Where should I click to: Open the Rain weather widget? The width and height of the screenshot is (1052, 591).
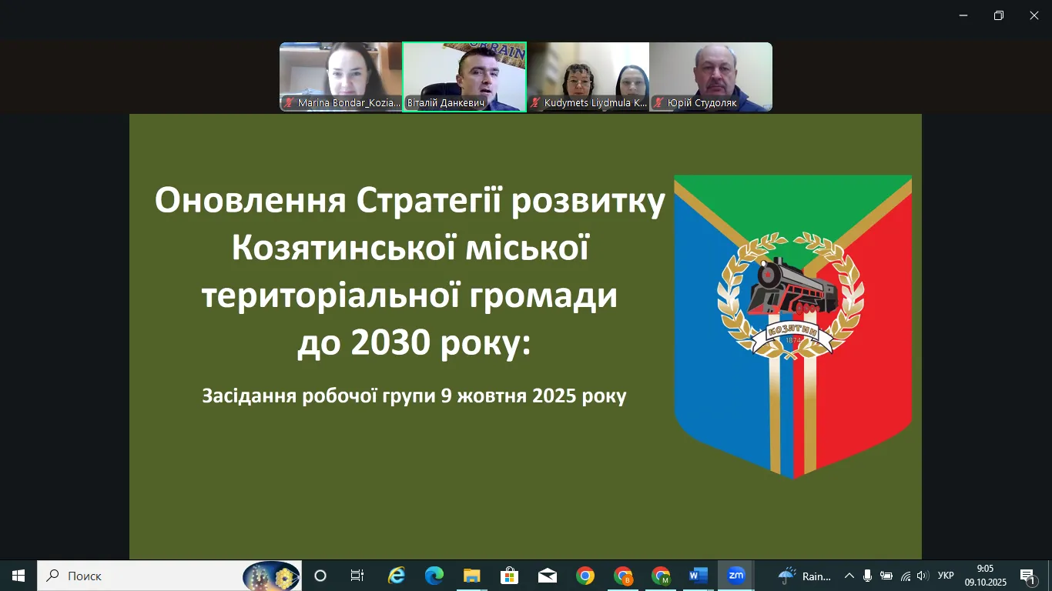pos(805,576)
